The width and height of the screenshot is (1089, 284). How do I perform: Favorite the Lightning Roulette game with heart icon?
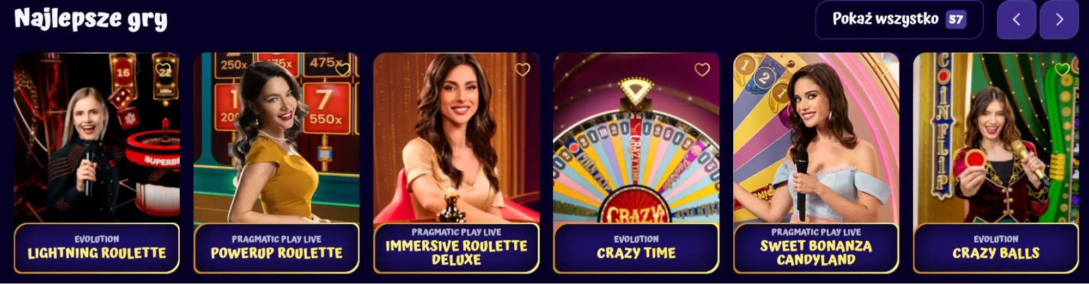point(163,70)
